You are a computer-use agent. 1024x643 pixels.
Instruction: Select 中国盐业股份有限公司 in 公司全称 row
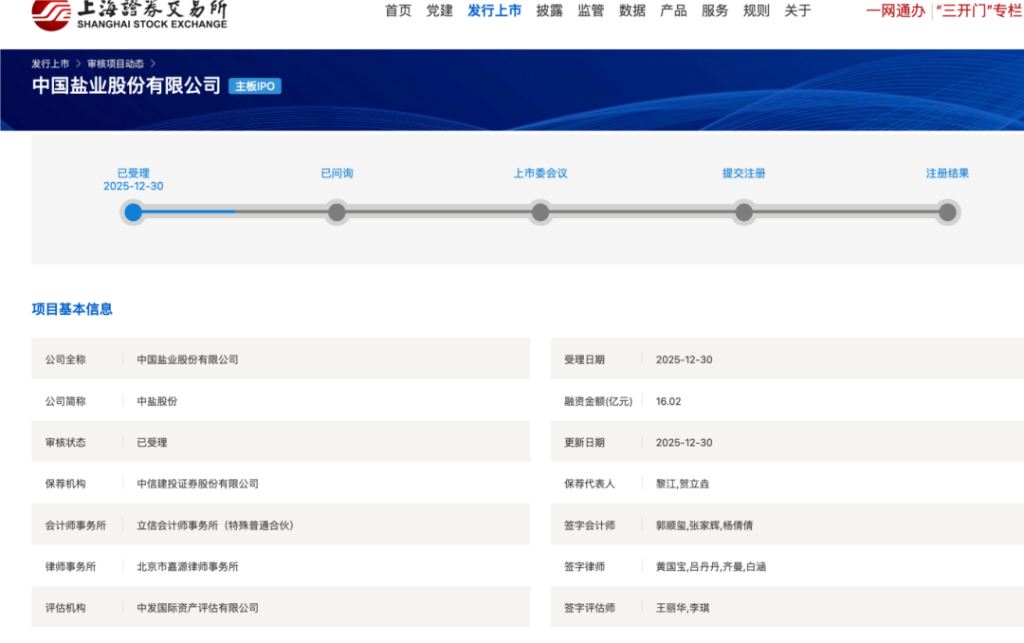[188, 359]
